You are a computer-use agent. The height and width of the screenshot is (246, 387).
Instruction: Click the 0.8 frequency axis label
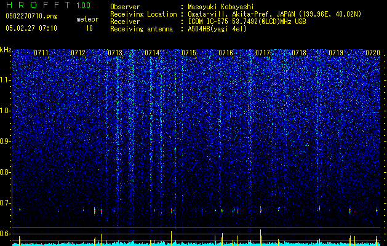6,172
